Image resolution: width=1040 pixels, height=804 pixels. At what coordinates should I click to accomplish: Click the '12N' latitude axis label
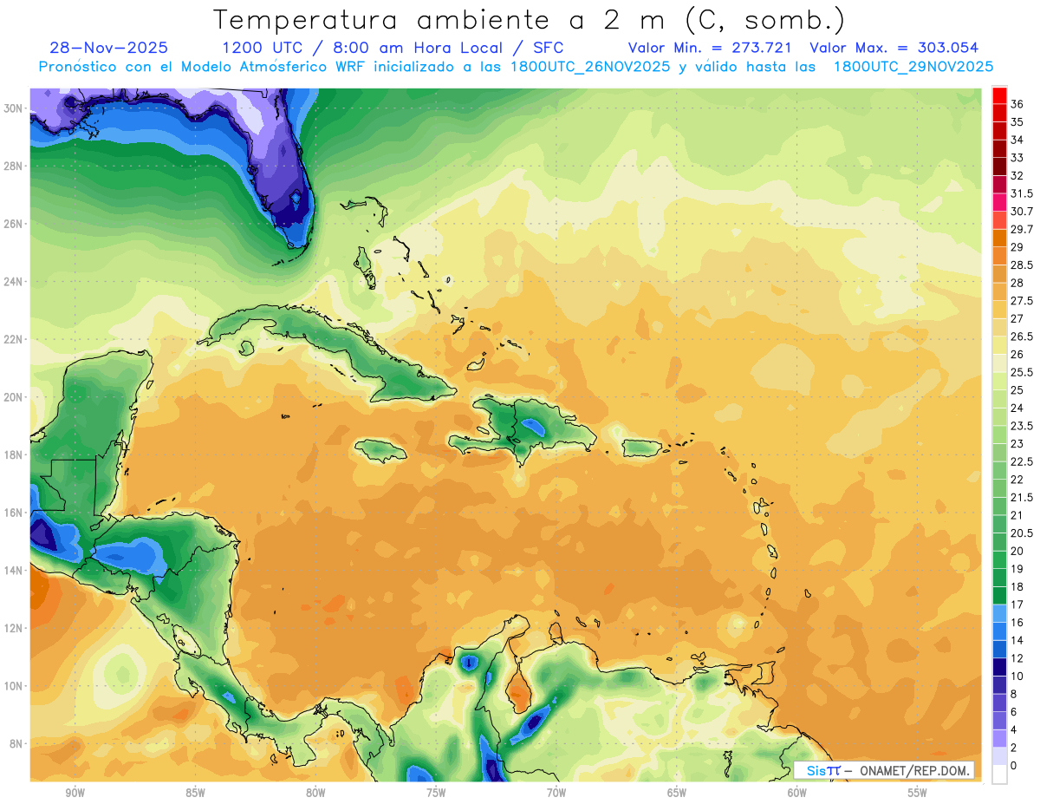(13, 628)
